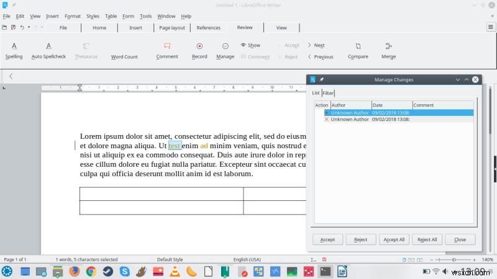Click Reject All button
Screen dimensions: 497x279
[x=427, y=239]
